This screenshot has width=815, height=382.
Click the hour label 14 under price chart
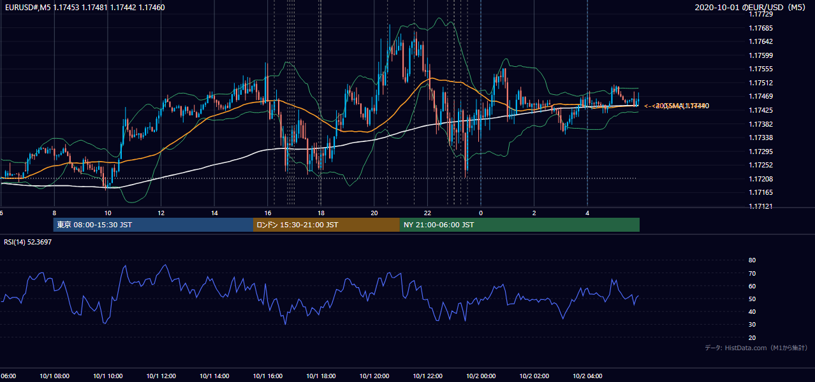tap(214, 213)
